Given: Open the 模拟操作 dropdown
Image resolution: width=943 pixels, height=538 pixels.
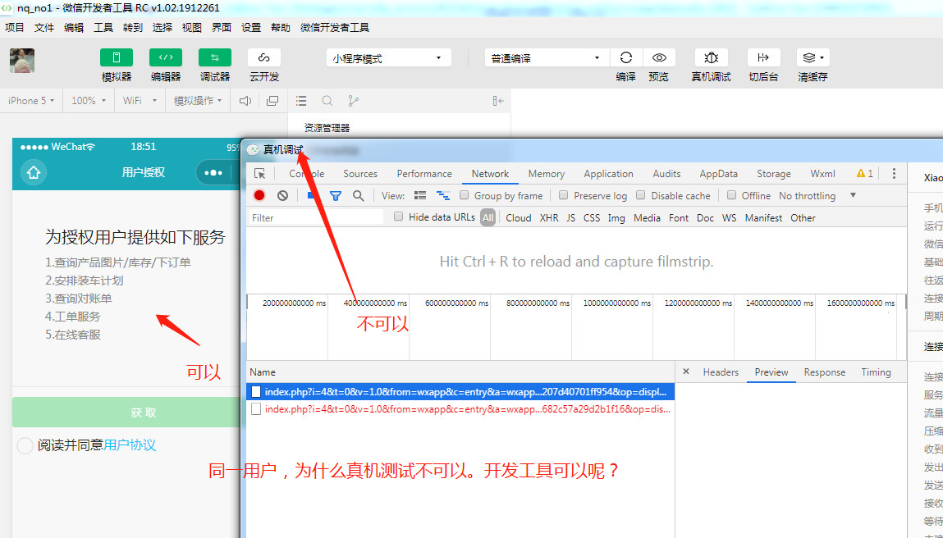Looking at the screenshot, I should click(199, 101).
